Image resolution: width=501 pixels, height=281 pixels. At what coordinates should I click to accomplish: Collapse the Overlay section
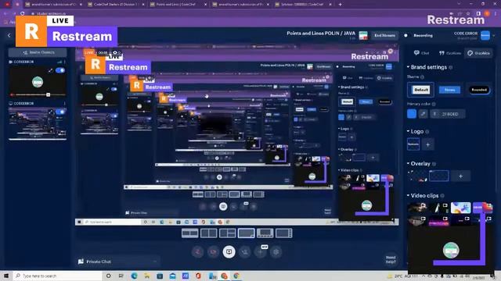408,163
